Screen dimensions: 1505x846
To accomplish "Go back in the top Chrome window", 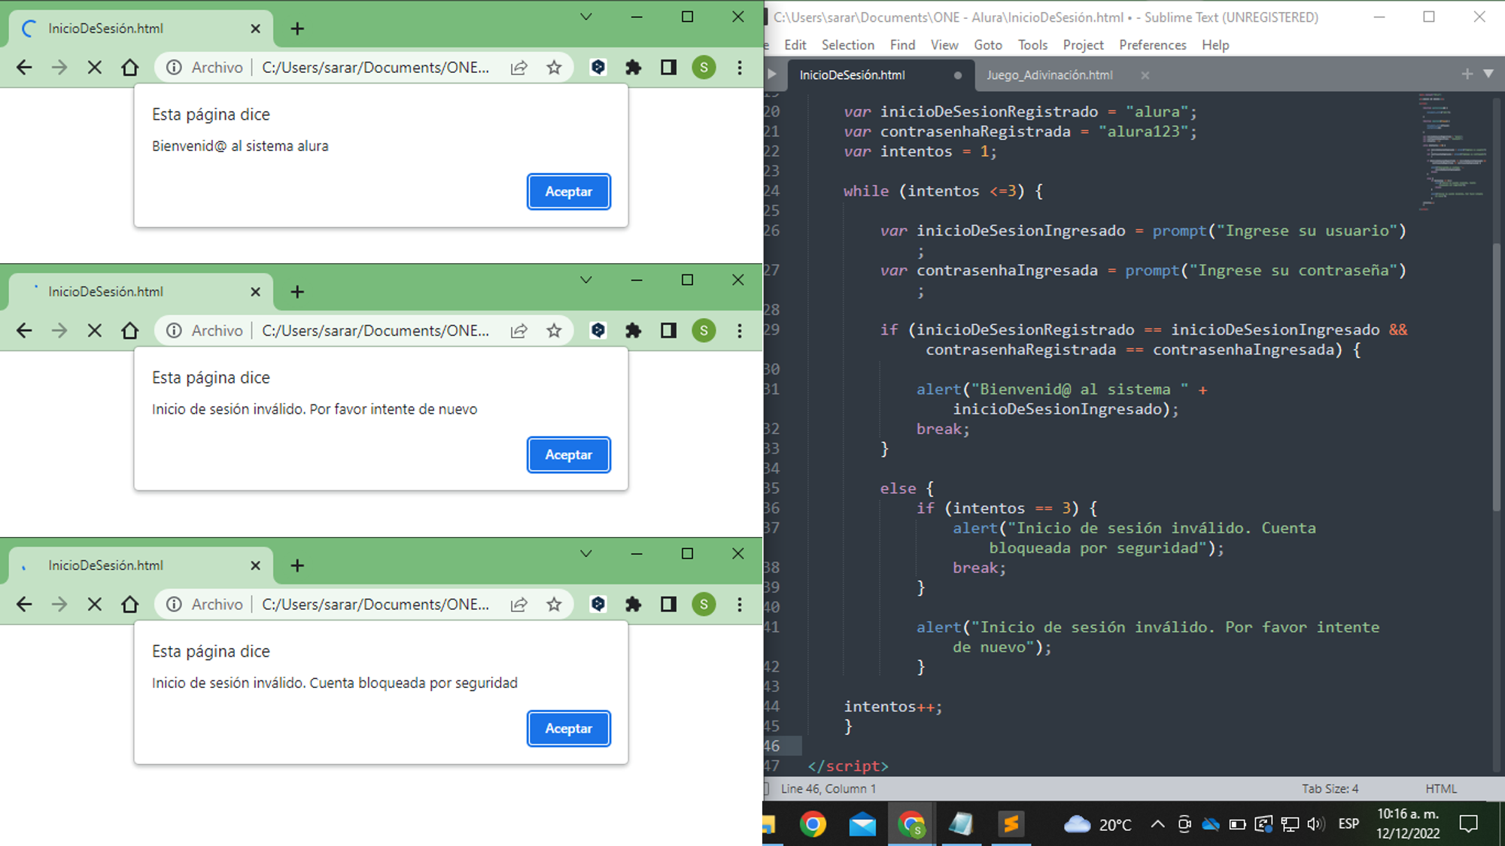I will tap(24, 68).
